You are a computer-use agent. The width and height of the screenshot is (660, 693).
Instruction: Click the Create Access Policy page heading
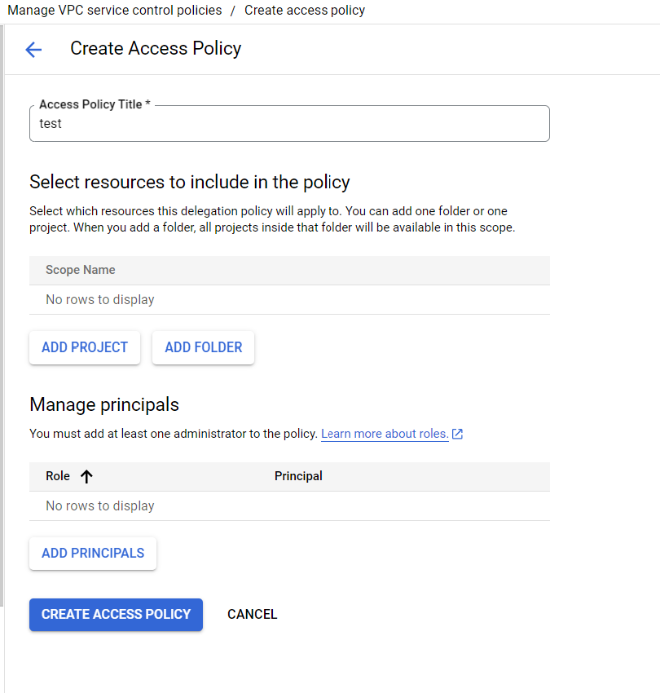pyautogui.click(x=155, y=49)
